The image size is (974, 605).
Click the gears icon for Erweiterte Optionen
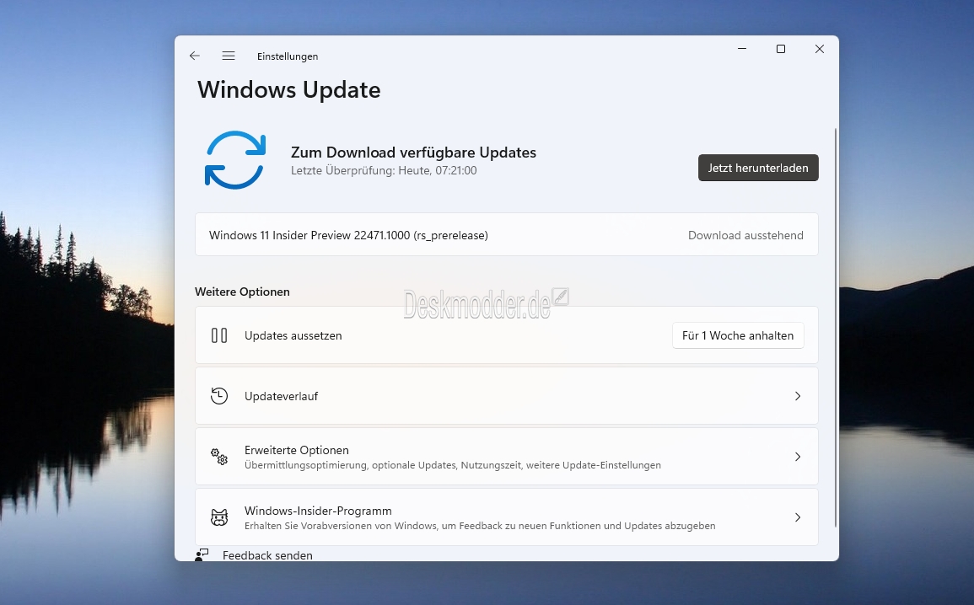219,457
